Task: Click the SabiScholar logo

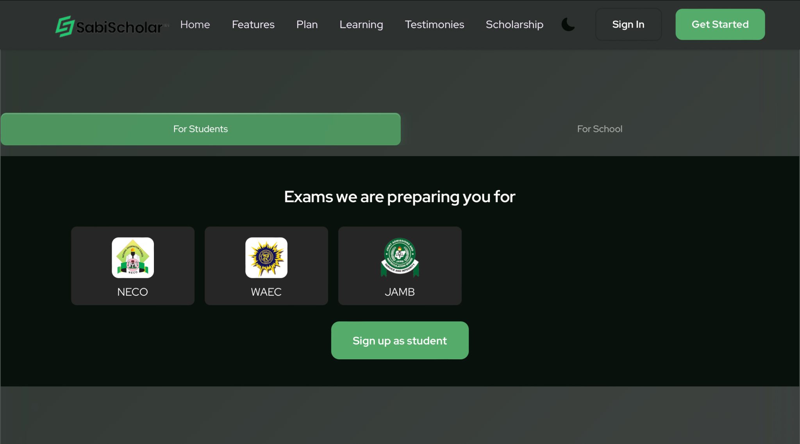Action: tap(112, 27)
